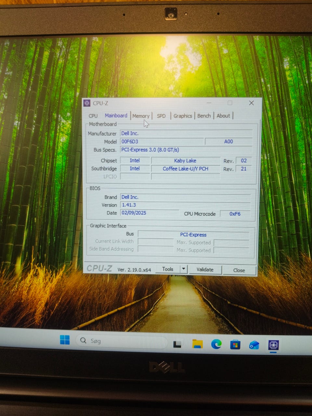Click the Chipset name Kaby Lake

(x=185, y=161)
